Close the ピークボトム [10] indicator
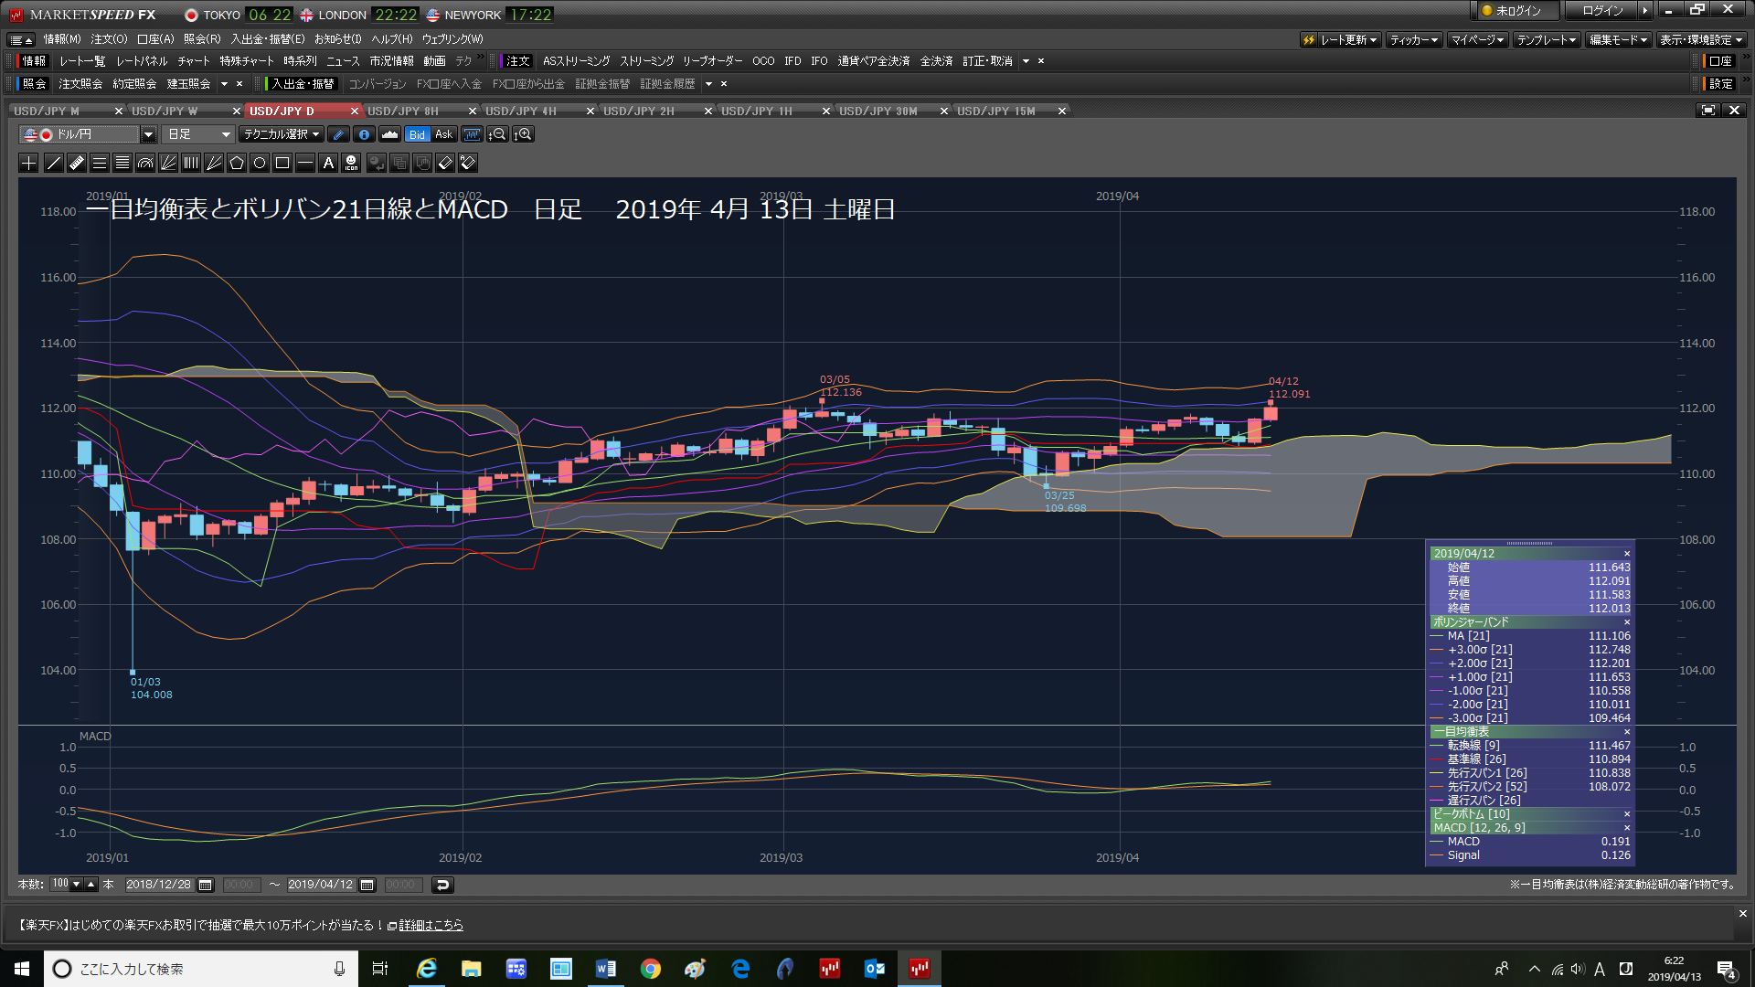The height and width of the screenshot is (987, 1755). point(1626,814)
